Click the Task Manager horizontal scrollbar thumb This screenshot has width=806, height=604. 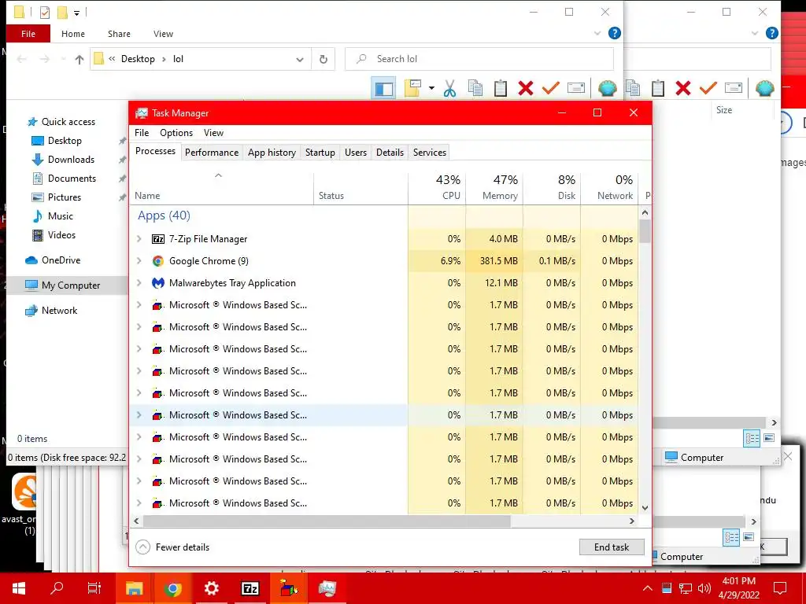tap(327, 521)
